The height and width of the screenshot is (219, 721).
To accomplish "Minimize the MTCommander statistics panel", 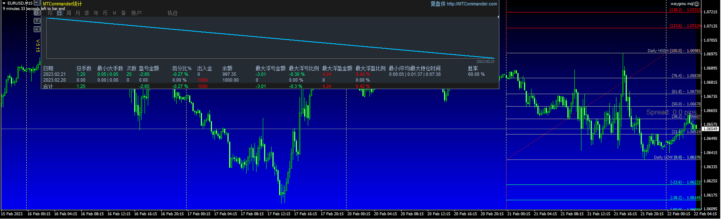I will [37, 3].
